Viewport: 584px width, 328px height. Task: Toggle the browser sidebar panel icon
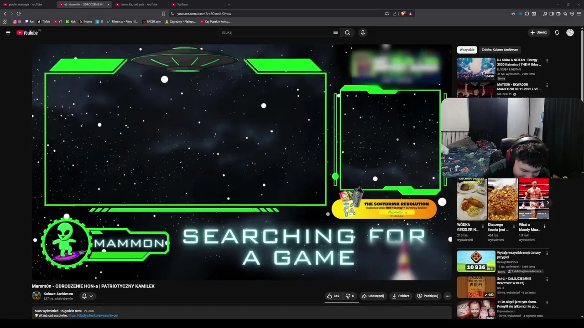click(x=552, y=14)
